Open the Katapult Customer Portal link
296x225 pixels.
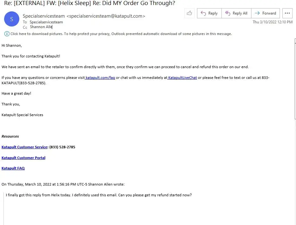(x=23, y=158)
